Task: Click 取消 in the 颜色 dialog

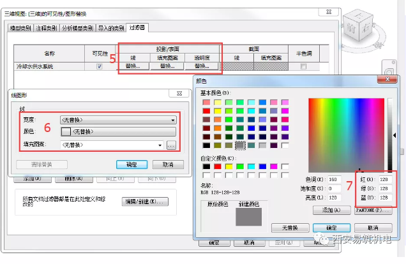Action: tap(373, 228)
